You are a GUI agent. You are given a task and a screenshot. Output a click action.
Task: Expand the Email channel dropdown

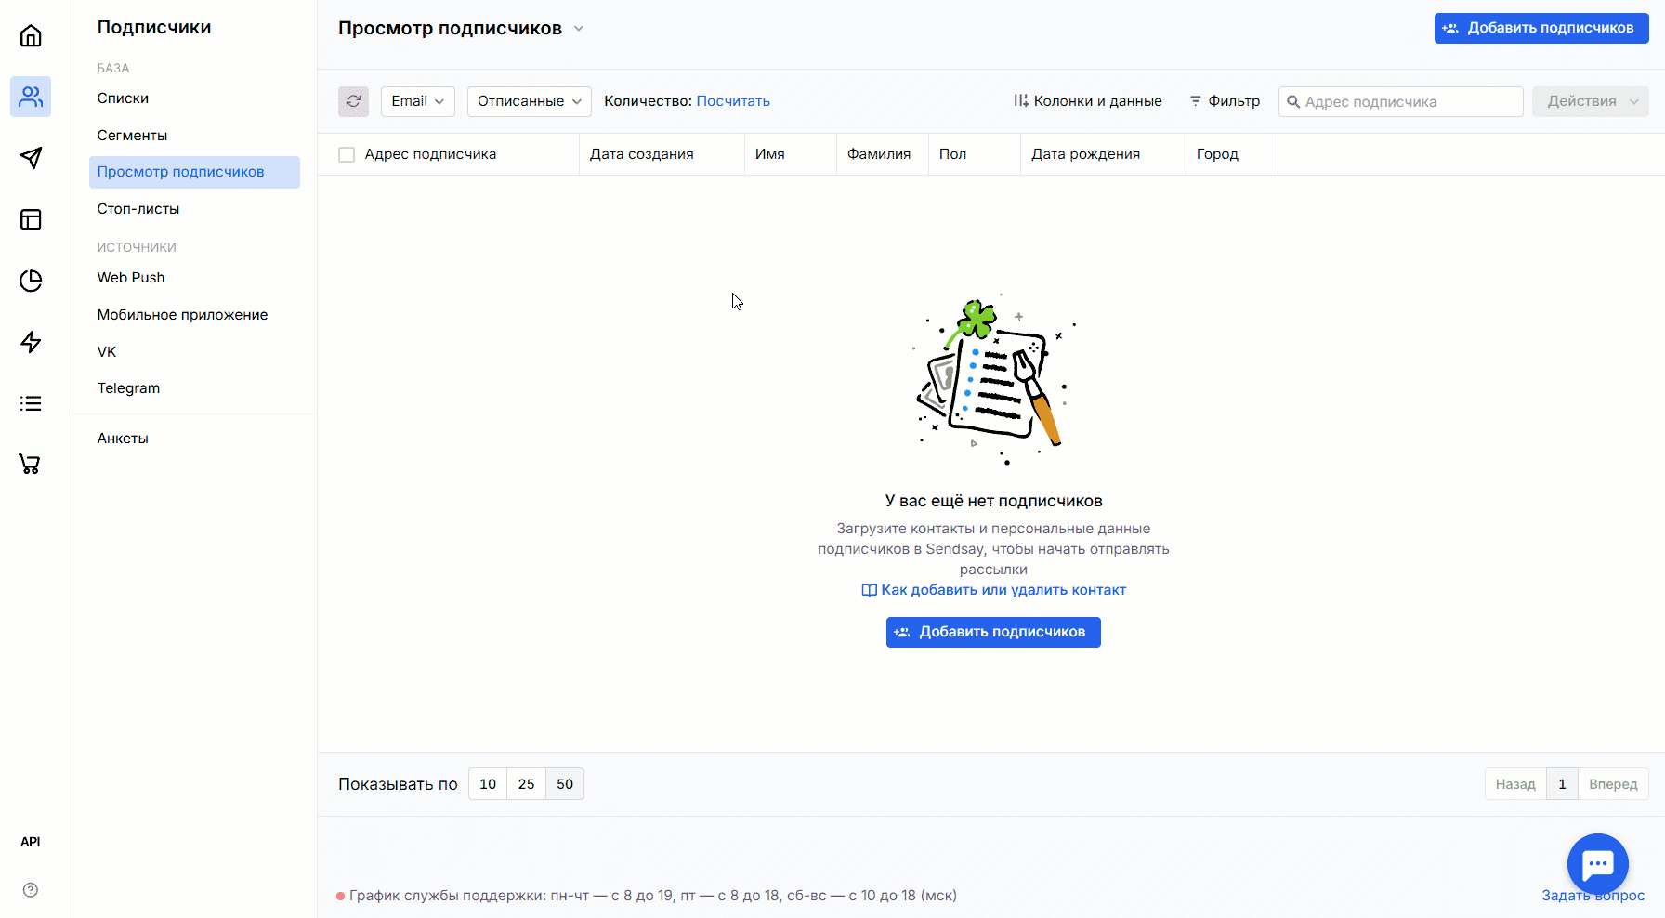pos(417,101)
